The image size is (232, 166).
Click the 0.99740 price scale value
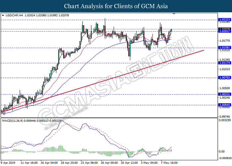(x=225, y=117)
